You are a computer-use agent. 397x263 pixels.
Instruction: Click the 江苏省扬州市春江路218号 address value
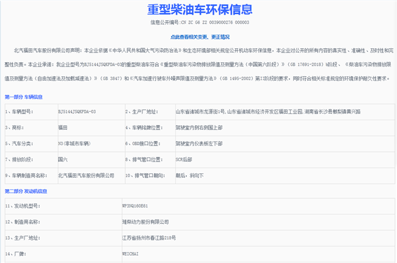[149, 237]
